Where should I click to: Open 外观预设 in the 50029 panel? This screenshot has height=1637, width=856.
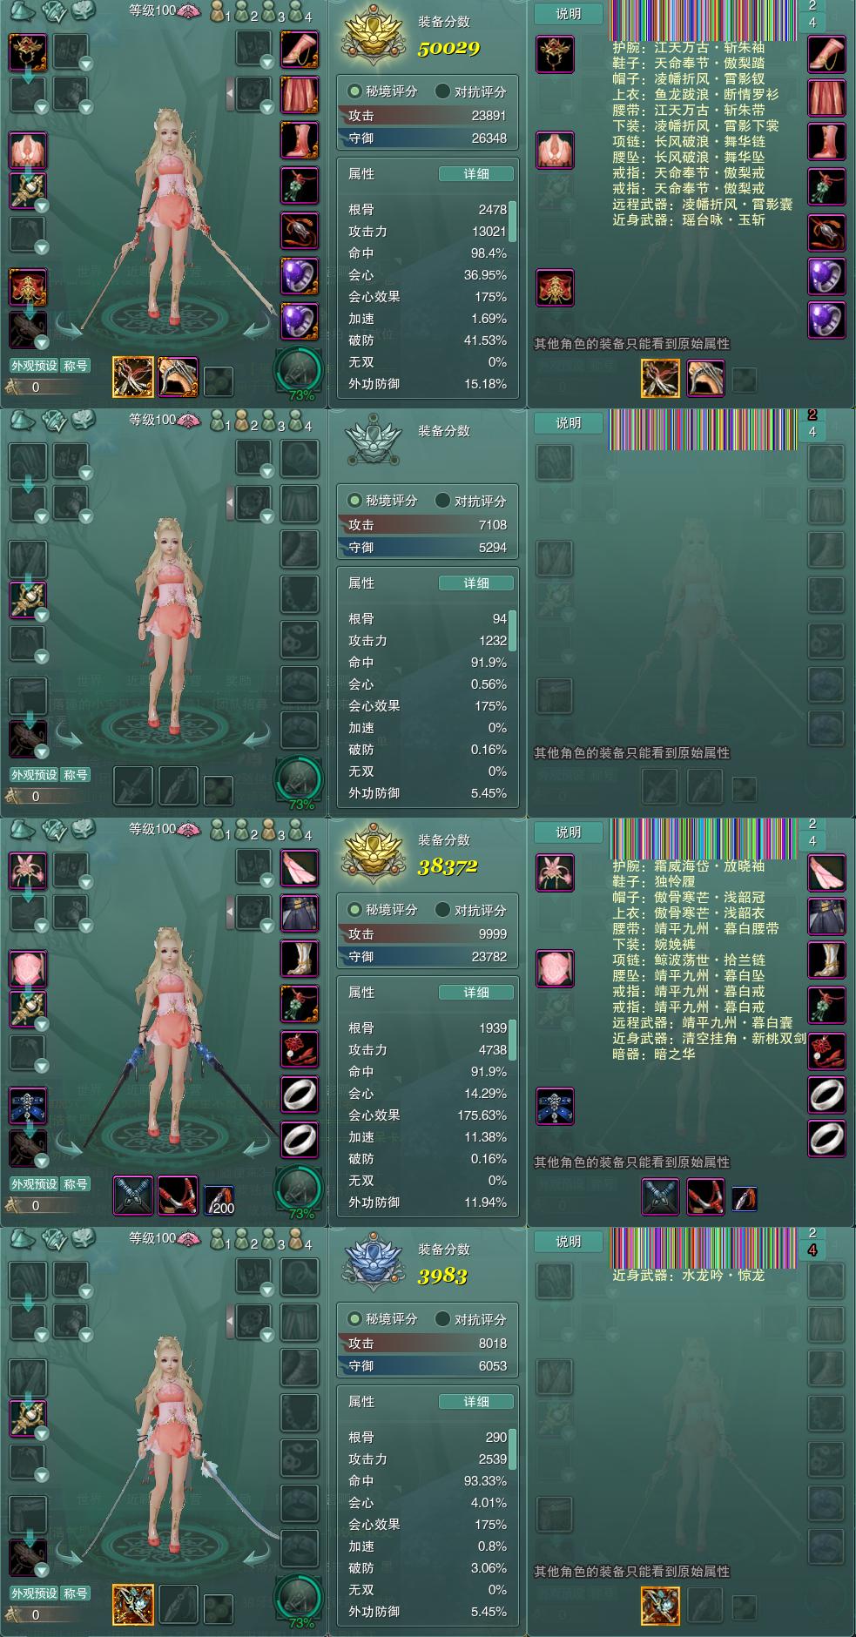(34, 366)
